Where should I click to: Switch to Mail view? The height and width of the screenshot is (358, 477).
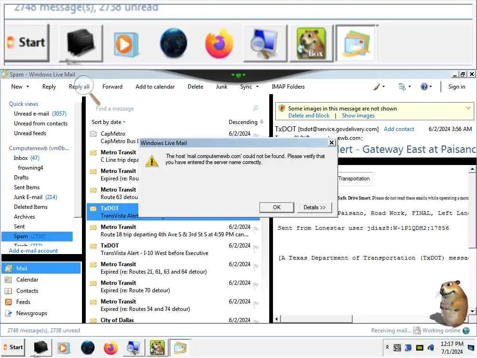(41, 268)
